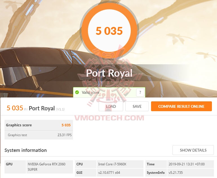The height and width of the screenshot is (178, 217).
Task: Click the orange 5 035 result heading
Action: [15, 108]
